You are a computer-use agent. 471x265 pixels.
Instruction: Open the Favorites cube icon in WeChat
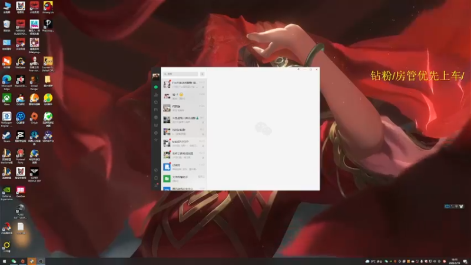click(155, 102)
